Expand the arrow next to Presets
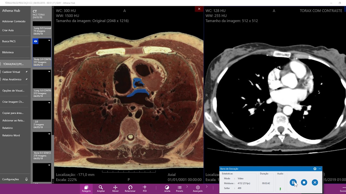Viewport: 346px width, 194px height. 187,186
